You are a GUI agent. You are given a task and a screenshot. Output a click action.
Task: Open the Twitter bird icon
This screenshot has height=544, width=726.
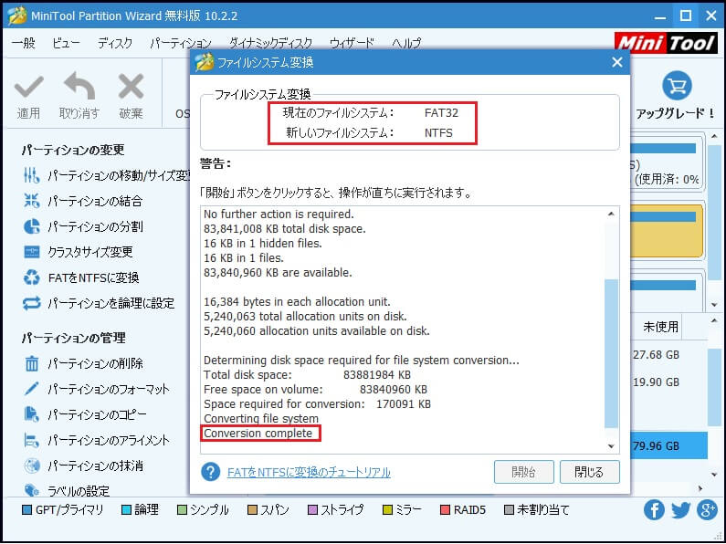[680, 509]
